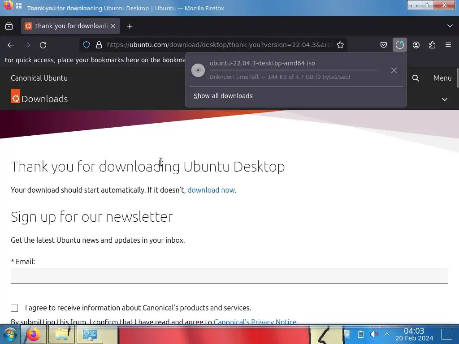Click the Ubuntu logo beside Downloads
The height and width of the screenshot is (344, 459).
click(x=16, y=96)
